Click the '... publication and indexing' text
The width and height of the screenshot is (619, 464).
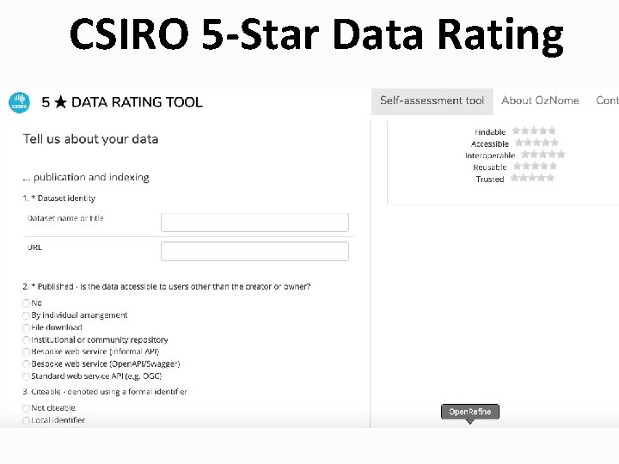click(86, 178)
